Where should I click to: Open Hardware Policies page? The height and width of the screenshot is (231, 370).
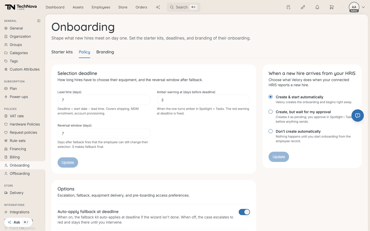(x=23, y=124)
